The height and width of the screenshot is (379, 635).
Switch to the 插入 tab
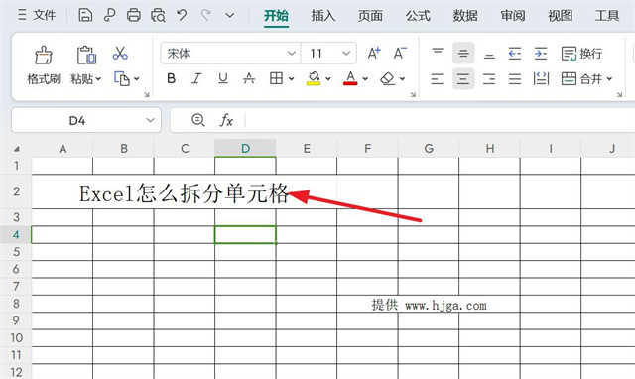323,16
